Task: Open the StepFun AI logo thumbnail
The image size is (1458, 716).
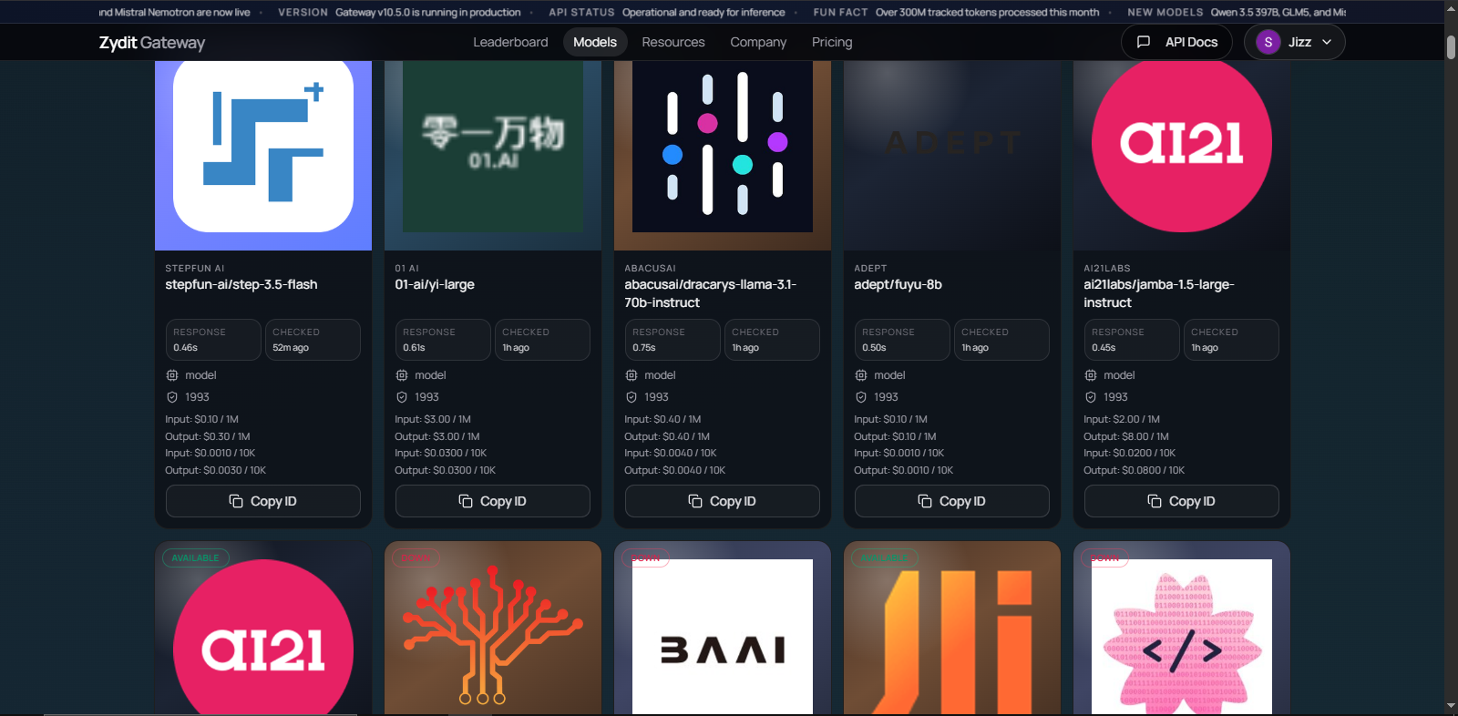Action: 263,155
